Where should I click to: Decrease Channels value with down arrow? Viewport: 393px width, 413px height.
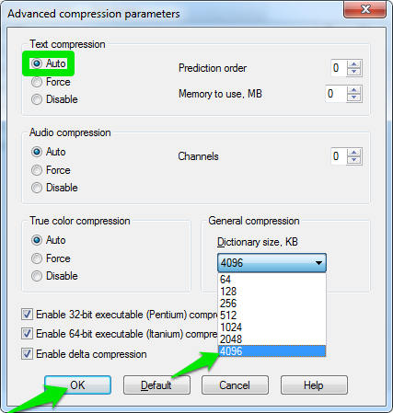(x=354, y=160)
